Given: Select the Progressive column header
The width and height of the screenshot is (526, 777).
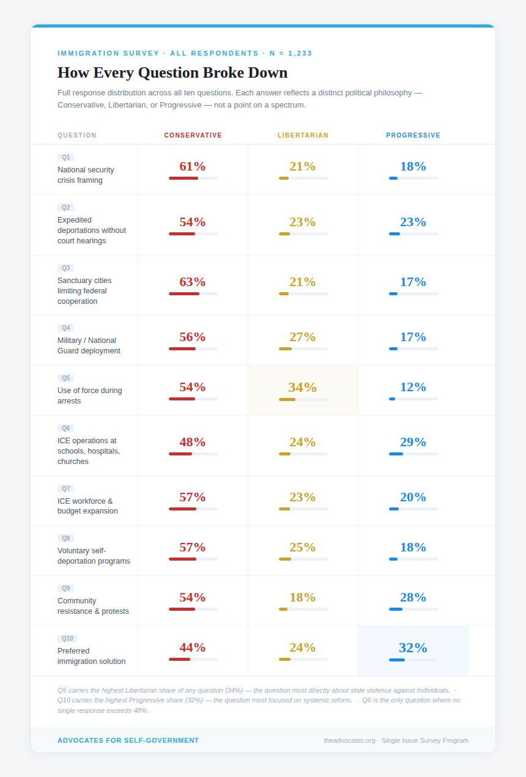Looking at the screenshot, I should pyautogui.click(x=413, y=136).
